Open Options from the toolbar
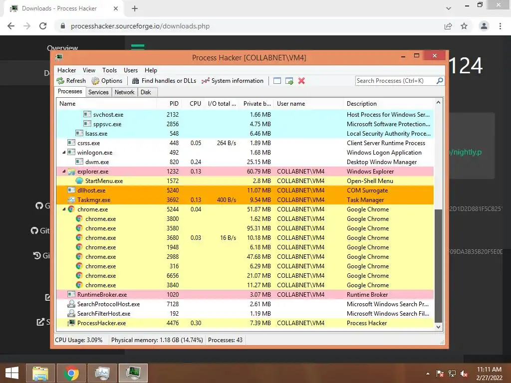The height and width of the screenshot is (383, 511). [107, 81]
